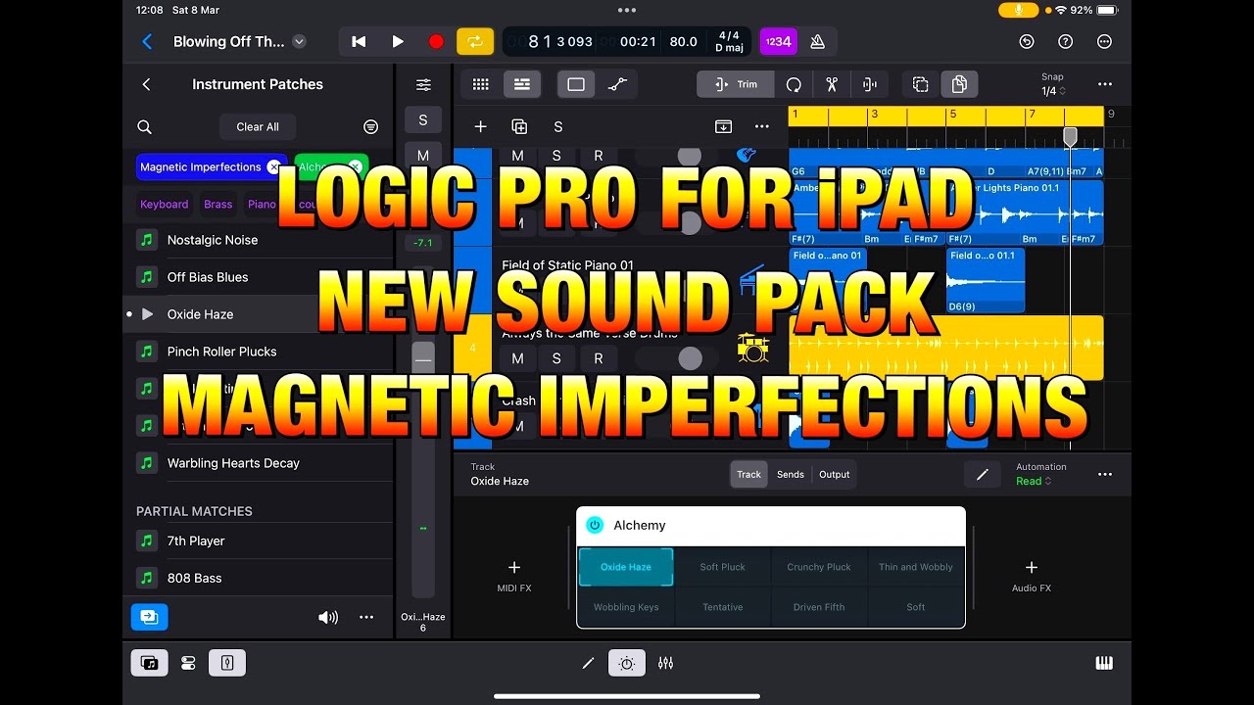Toggle the automation curve view button

617,84
